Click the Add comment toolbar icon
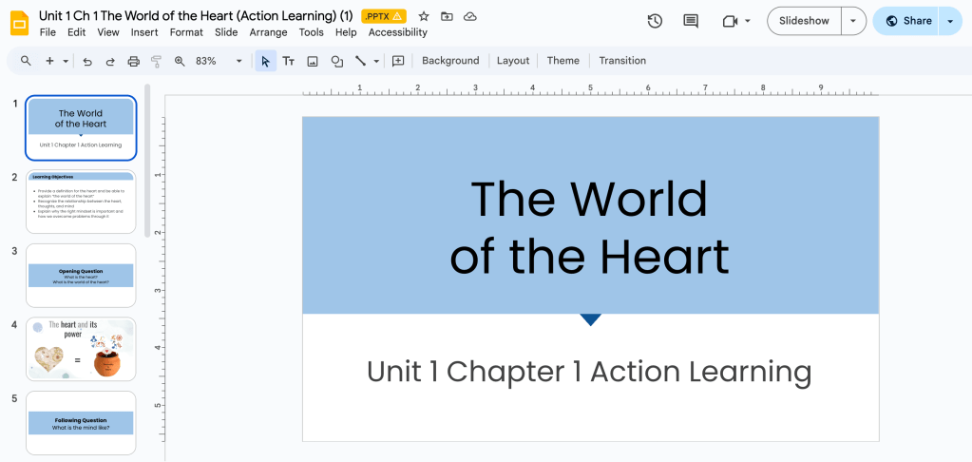The image size is (972, 462). click(x=398, y=61)
